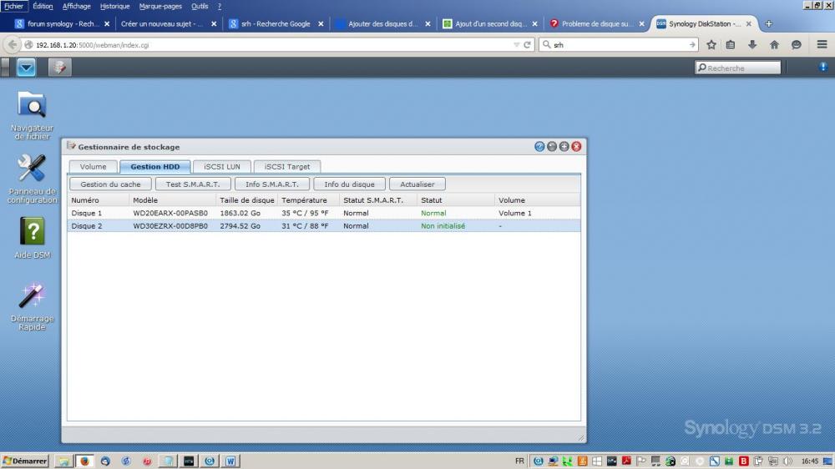The image size is (835, 469).
Task: Open the Firefox hamburger menu
Action: pyautogui.click(x=822, y=44)
